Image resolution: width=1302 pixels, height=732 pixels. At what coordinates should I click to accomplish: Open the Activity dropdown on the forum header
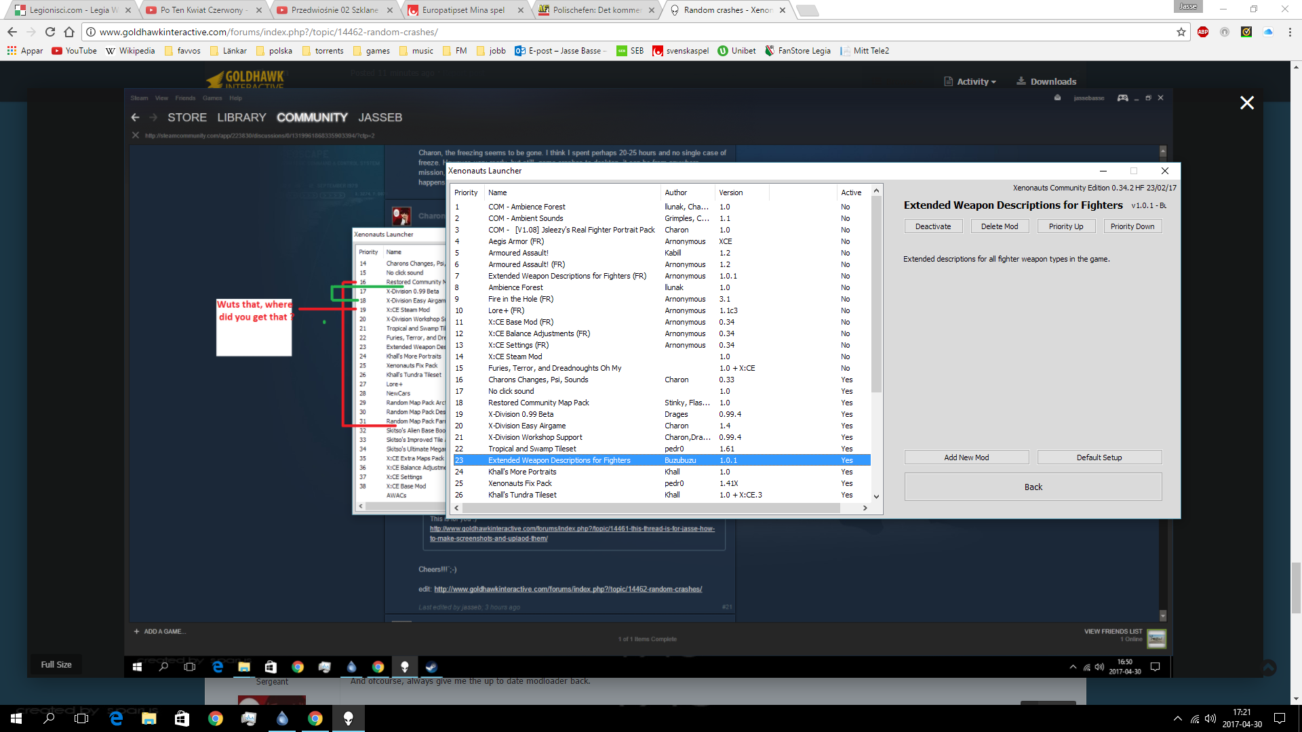[970, 81]
